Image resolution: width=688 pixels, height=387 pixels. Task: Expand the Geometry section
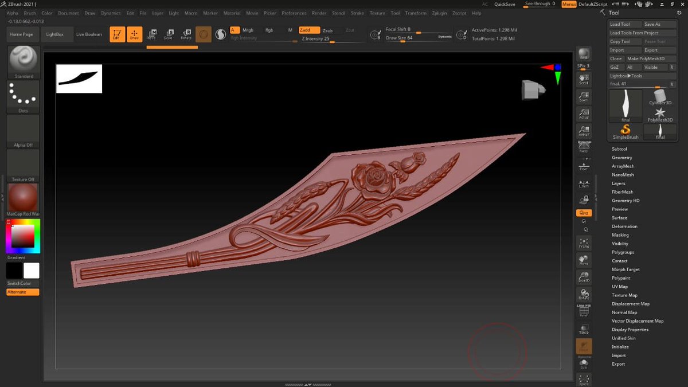(x=621, y=158)
